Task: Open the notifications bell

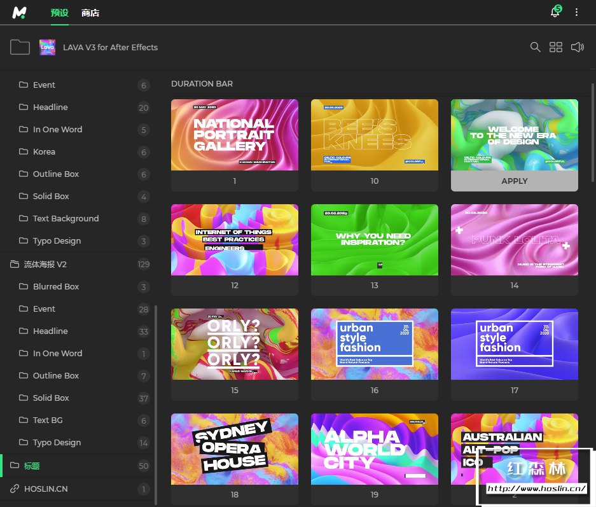Action: [555, 13]
